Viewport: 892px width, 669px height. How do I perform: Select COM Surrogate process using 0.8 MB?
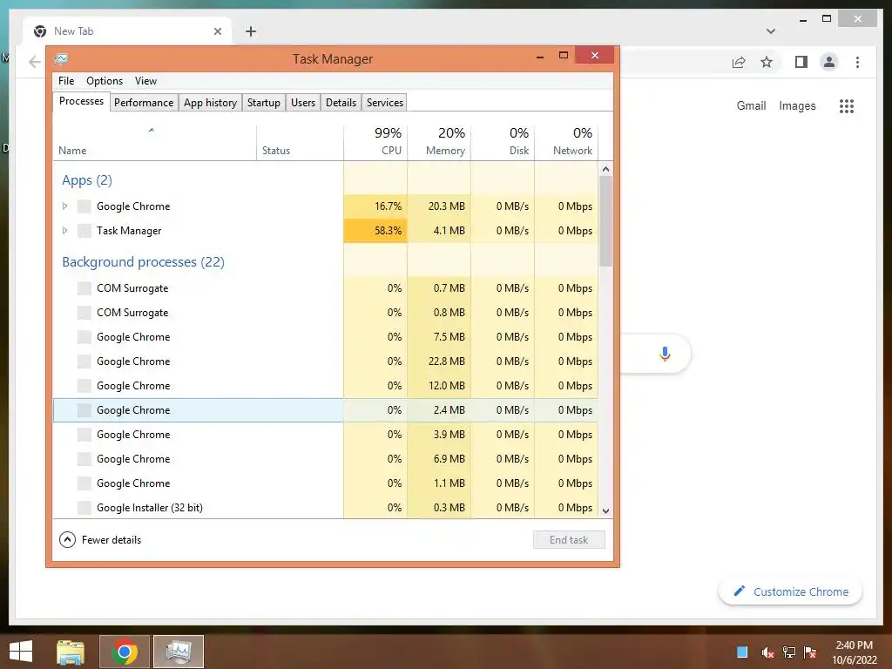[x=326, y=313]
